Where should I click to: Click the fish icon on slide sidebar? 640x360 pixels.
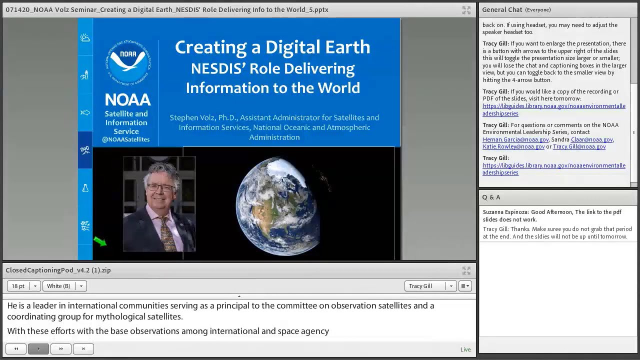pos(85,112)
